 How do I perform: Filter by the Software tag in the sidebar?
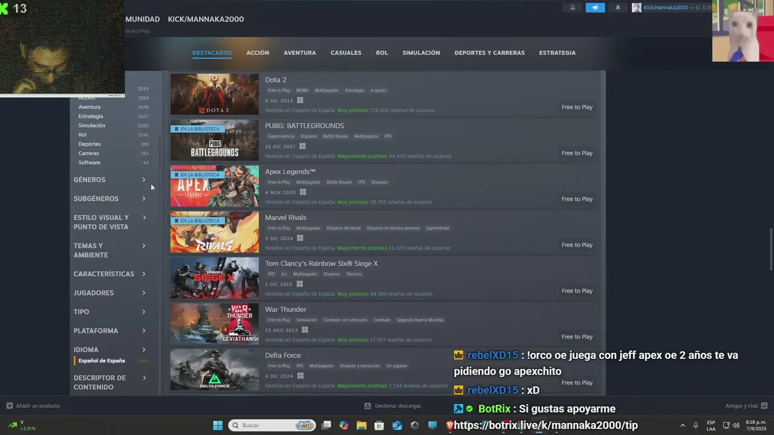pyautogui.click(x=89, y=163)
